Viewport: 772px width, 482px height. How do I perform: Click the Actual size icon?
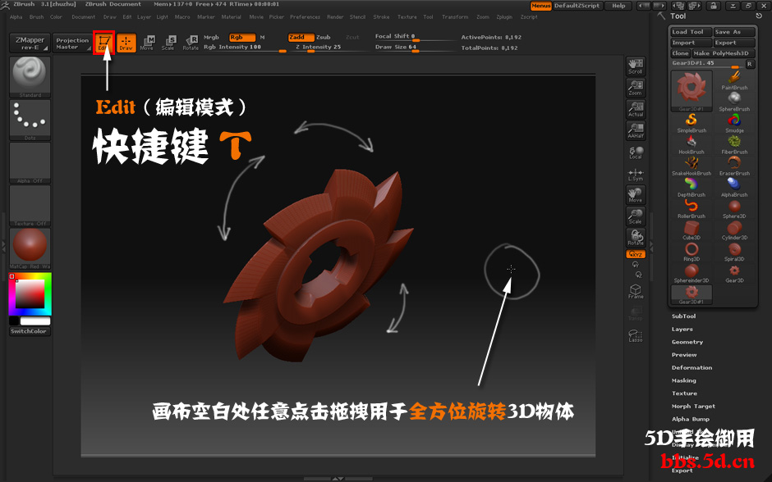[636, 109]
